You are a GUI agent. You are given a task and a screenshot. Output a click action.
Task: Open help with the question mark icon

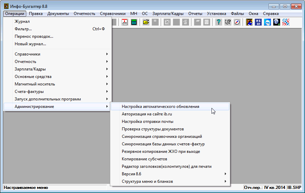click(219, 22)
